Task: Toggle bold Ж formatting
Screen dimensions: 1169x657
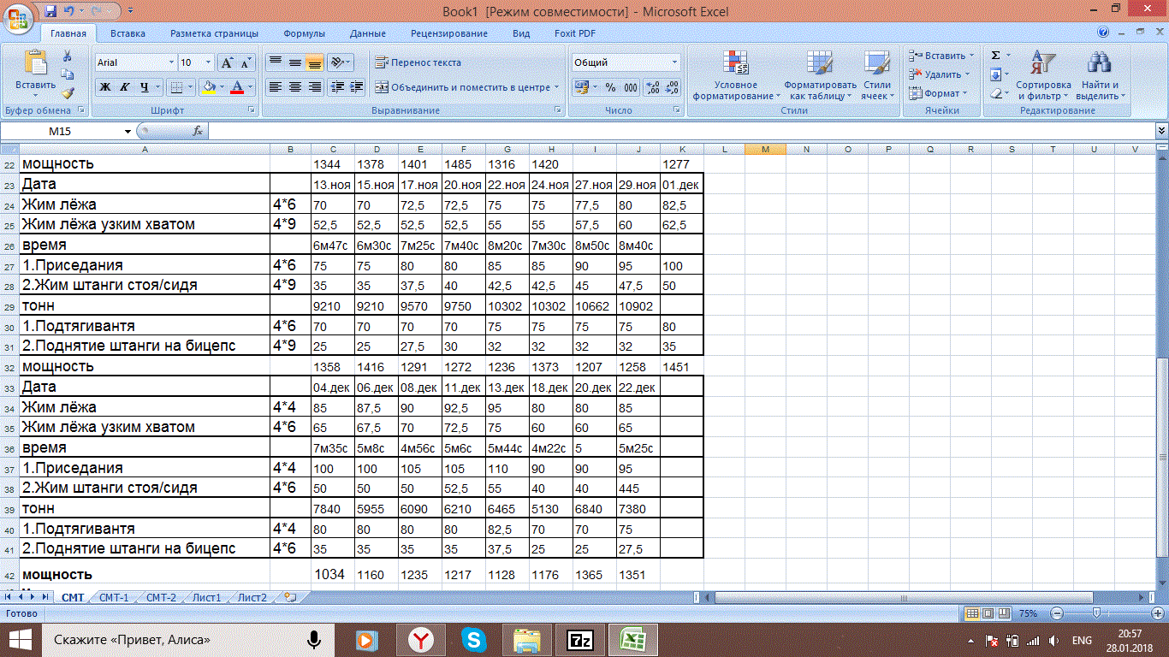Action: [x=104, y=87]
